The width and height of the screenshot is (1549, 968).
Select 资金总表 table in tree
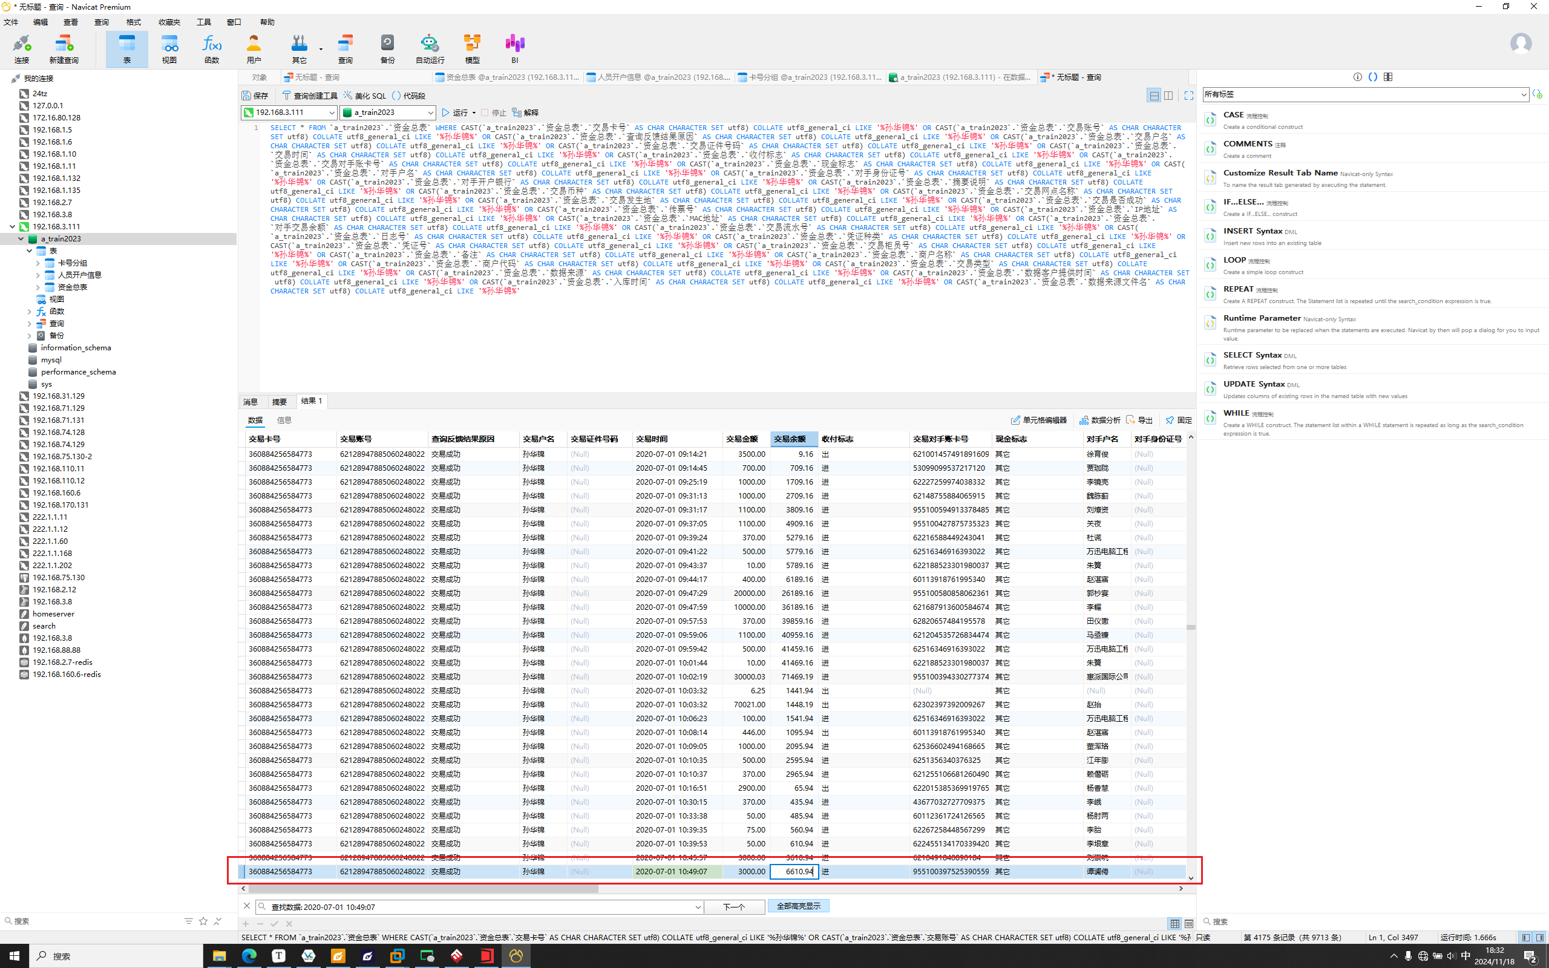click(x=73, y=287)
